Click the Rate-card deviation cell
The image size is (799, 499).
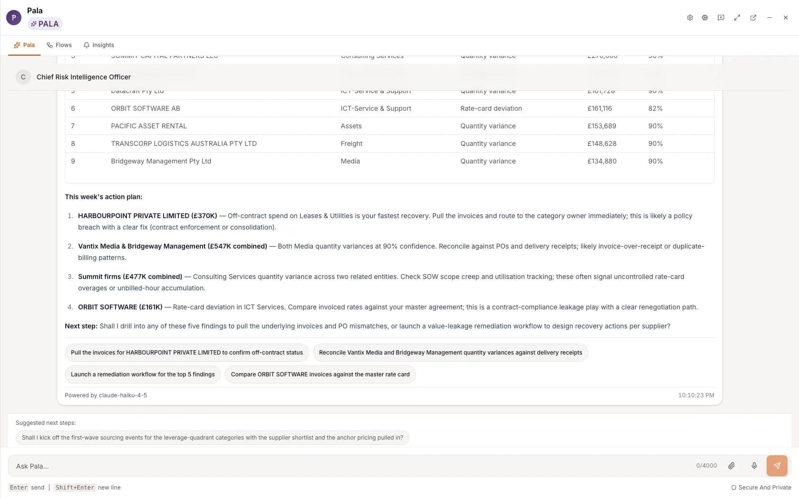tap(491, 108)
